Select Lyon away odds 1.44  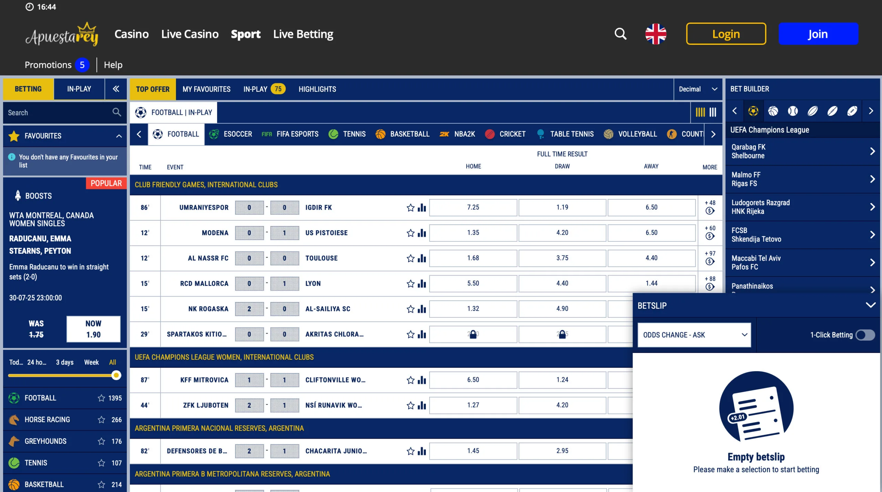[x=651, y=283]
